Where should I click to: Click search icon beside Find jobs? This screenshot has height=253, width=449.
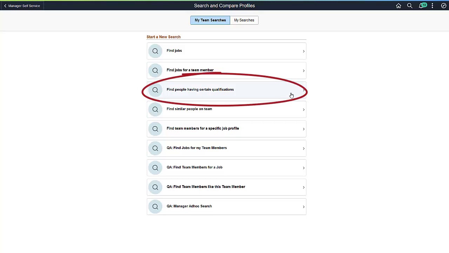155,51
